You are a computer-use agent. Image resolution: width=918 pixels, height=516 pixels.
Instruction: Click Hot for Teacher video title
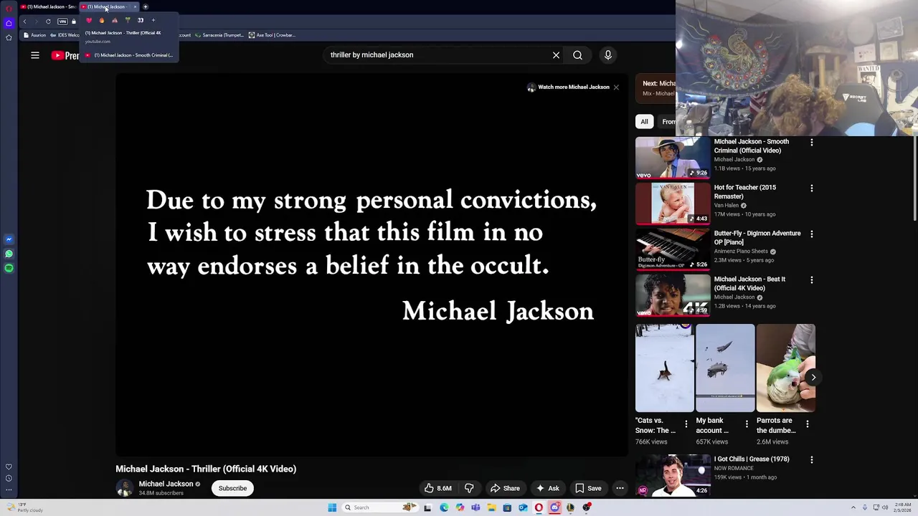[745, 191]
